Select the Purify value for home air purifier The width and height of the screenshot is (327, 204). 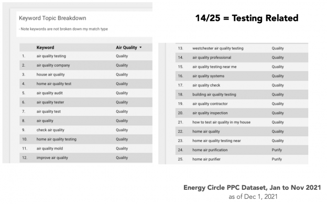[x=277, y=159]
